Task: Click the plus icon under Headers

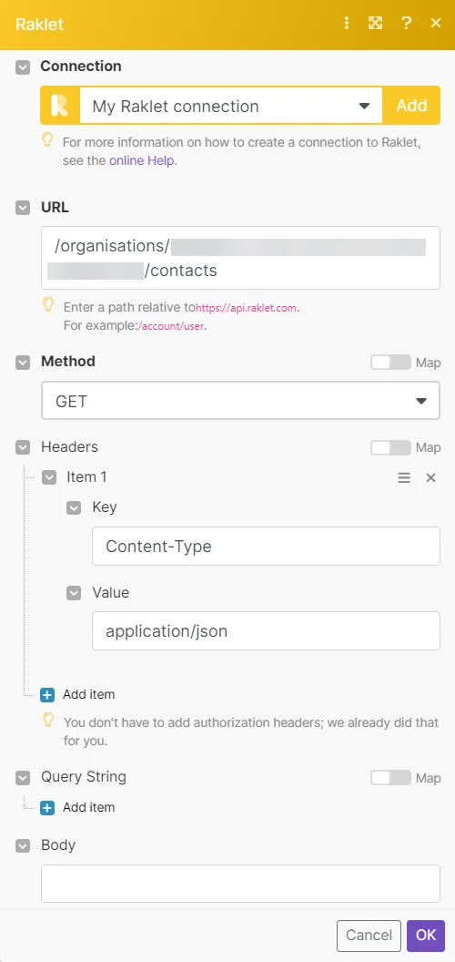Action: (47, 694)
